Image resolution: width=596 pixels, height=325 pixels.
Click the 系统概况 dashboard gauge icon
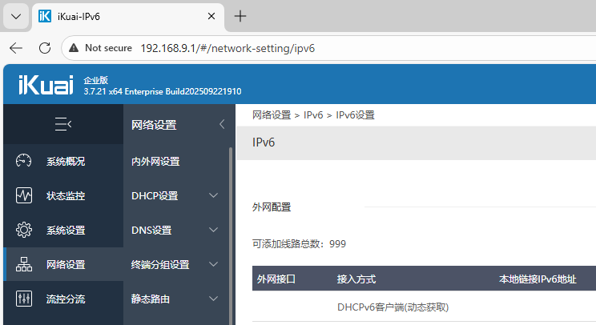24,161
